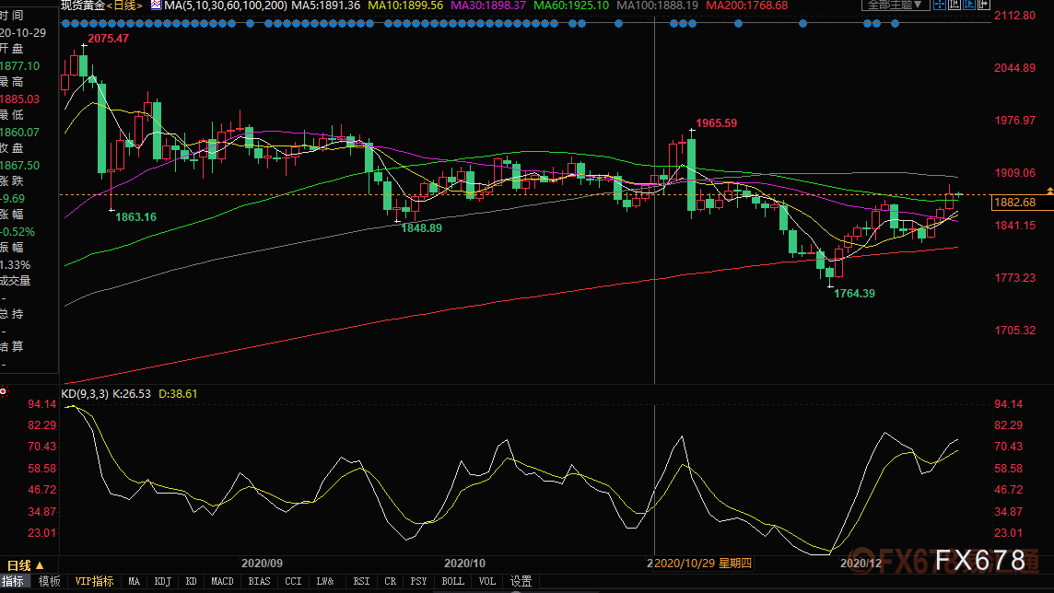
Task: Click the vertical scale adjust icon
Action: coord(954,4)
